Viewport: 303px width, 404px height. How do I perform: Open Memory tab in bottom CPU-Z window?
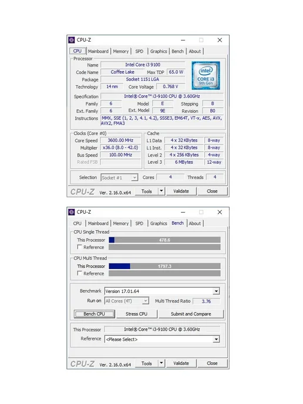(x=120, y=223)
